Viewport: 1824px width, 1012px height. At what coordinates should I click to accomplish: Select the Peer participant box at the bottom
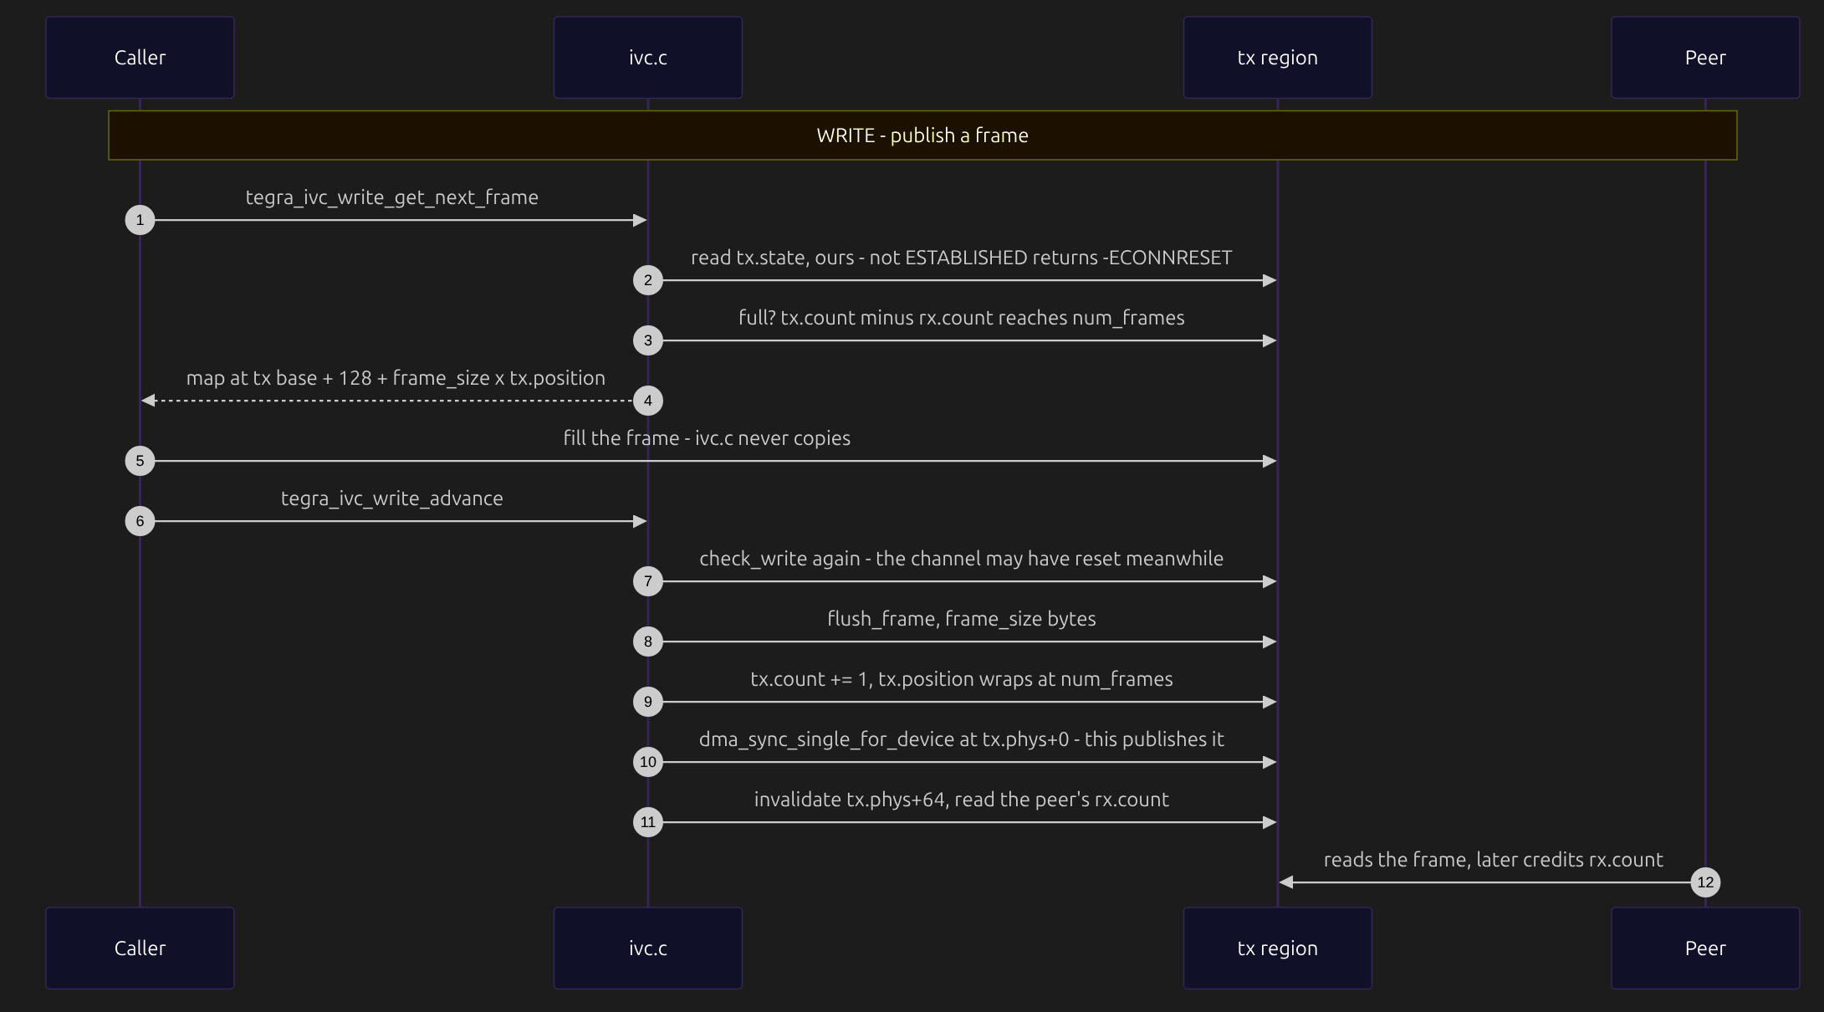tap(1705, 948)
